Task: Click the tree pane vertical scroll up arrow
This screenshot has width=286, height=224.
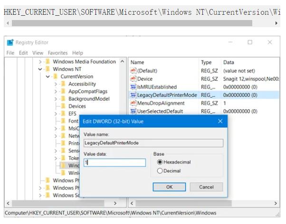Action: click(123, 61)
